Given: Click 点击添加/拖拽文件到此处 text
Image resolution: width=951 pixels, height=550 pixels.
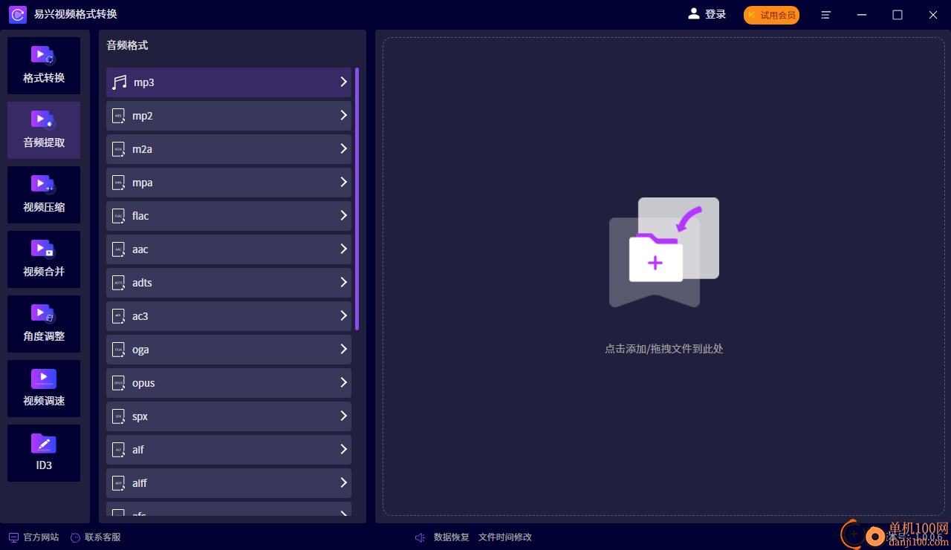Looking at the screenshot, I should [663, 349].
